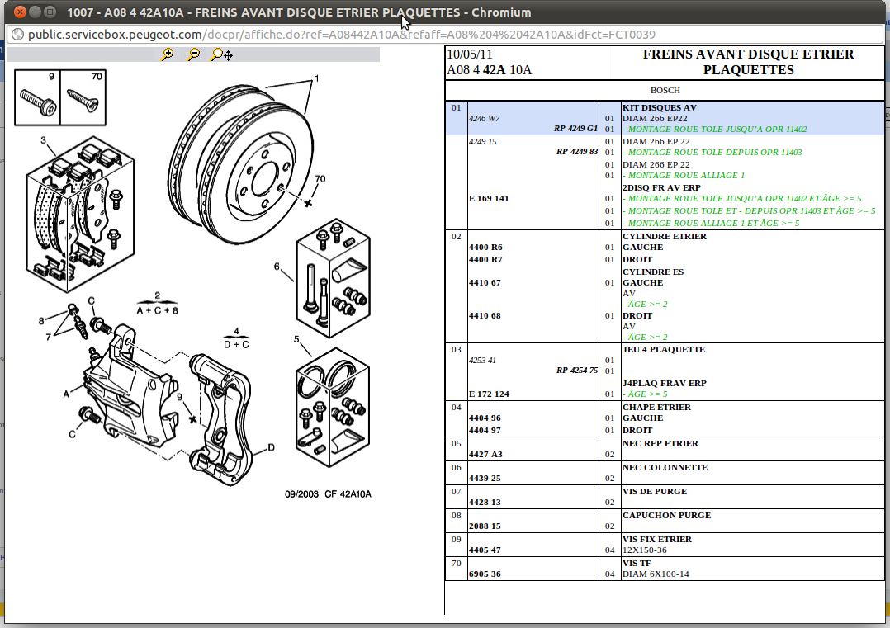Click the brake pad kit box 3

tap(80, 215)
